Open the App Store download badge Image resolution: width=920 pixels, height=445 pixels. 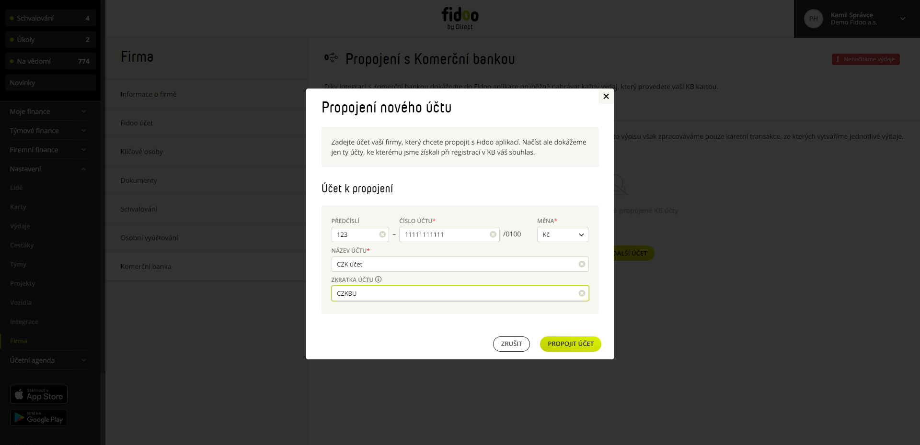tap(39, 394)
